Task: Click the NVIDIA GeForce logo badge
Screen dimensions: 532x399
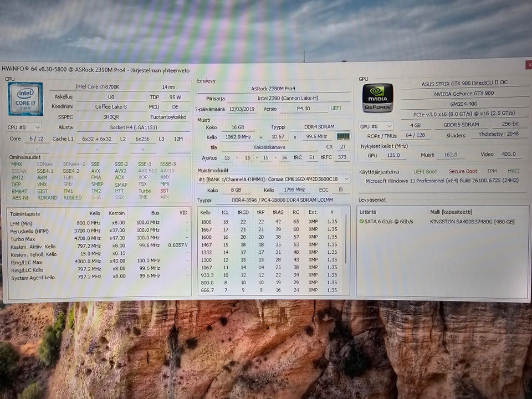Action: [377, 98]
